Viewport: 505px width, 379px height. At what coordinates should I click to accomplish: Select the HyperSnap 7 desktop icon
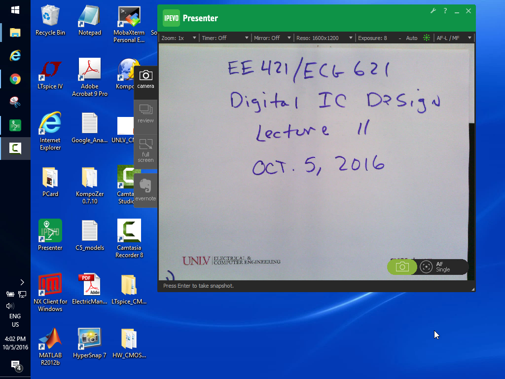90,343
